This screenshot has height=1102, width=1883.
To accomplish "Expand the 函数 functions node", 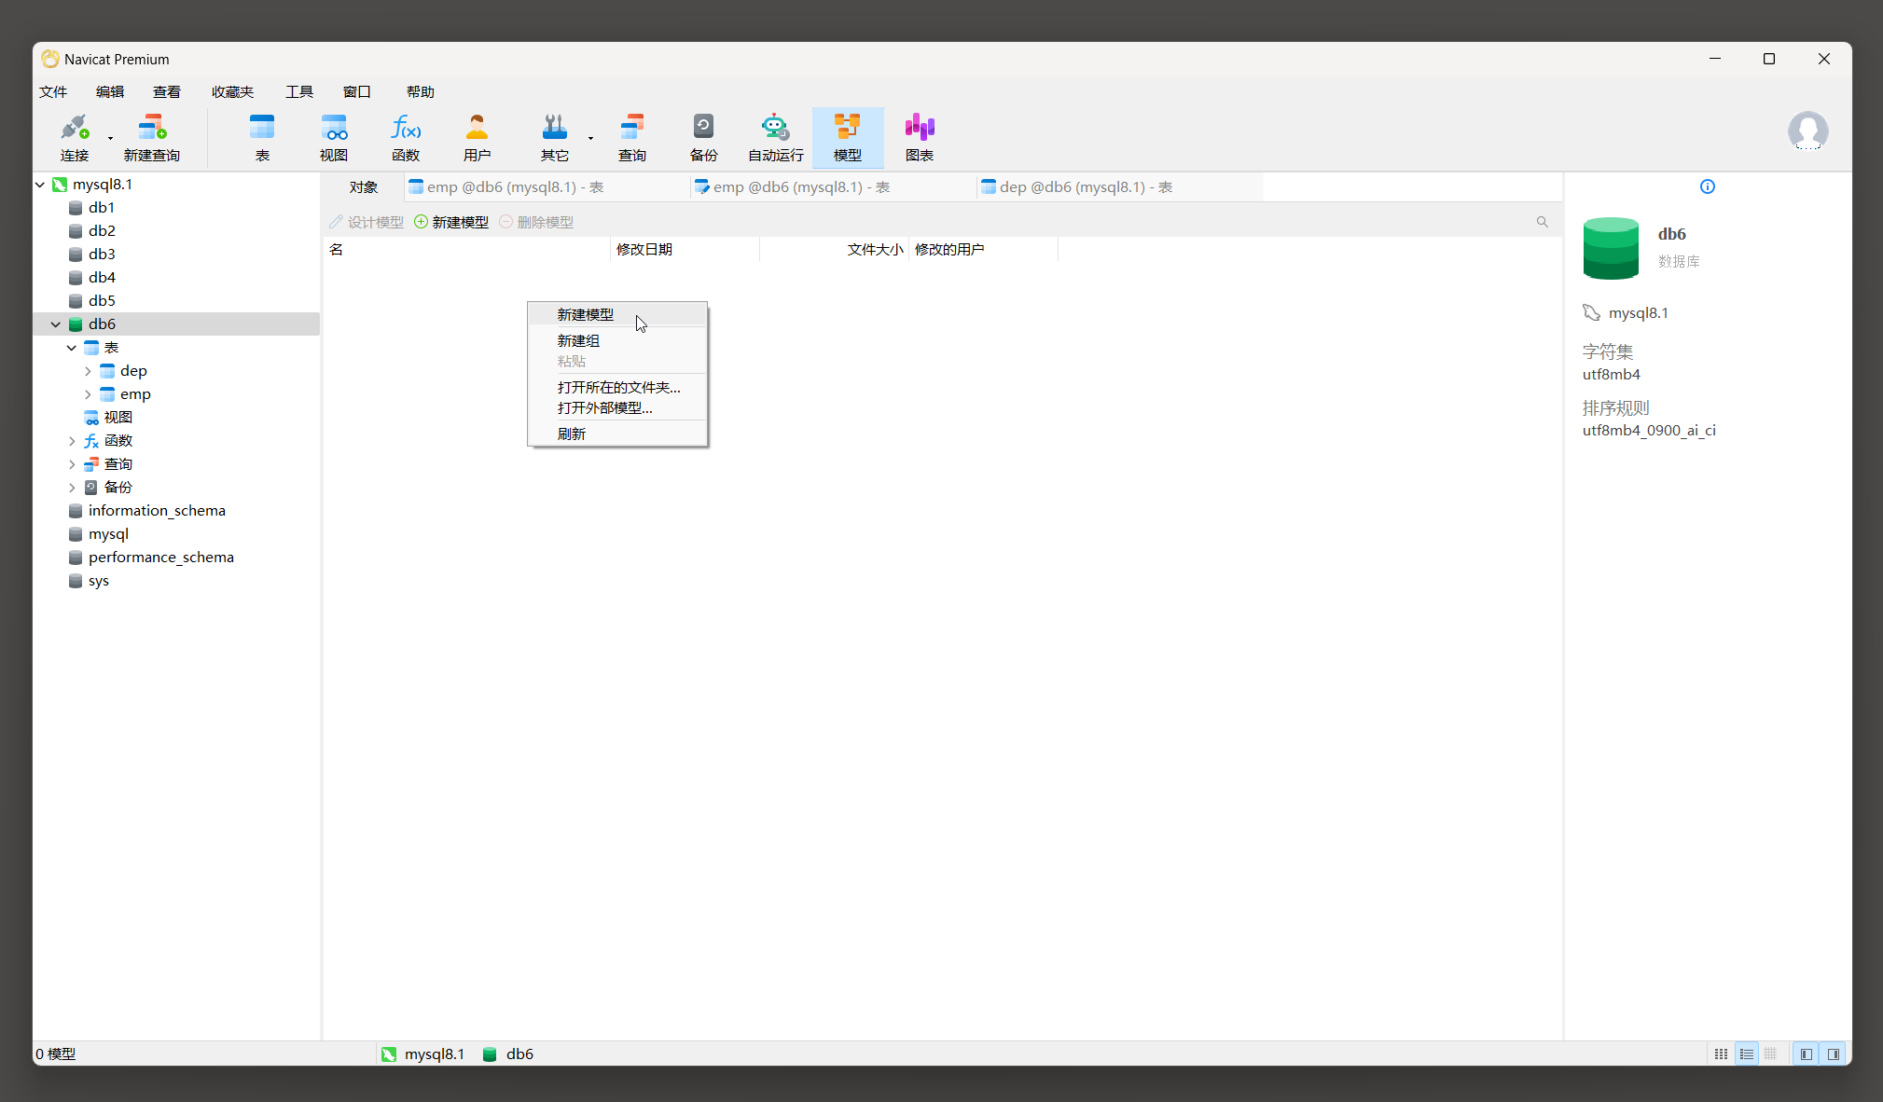I will tap(72, 441).
